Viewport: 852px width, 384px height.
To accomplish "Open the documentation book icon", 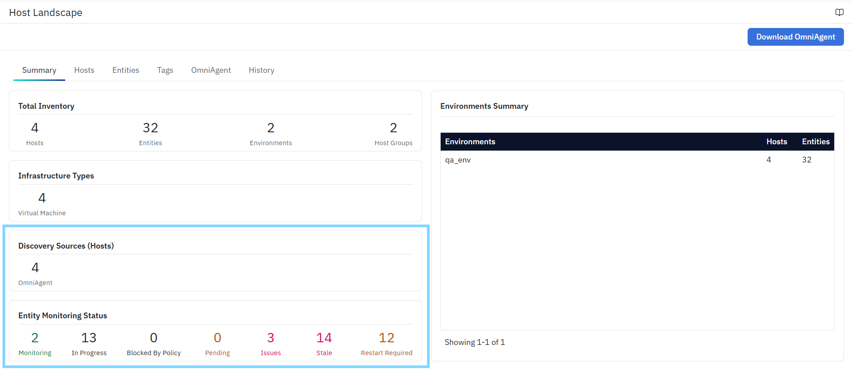I will (839, 12).
